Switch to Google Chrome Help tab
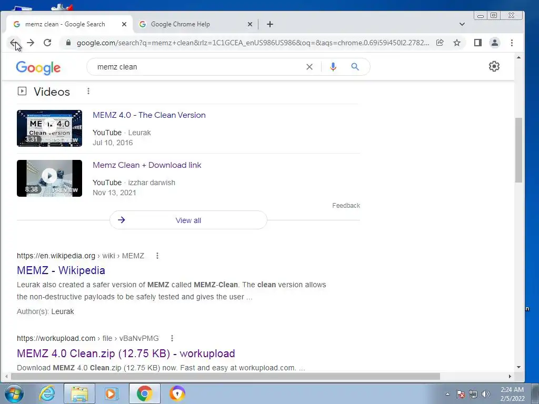The image size is (539, 404). tap(195, 24)
